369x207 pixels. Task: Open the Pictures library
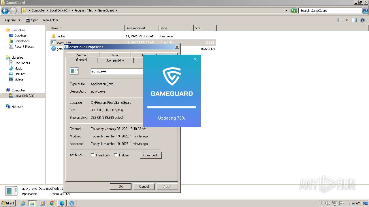[x=20, y=74]
